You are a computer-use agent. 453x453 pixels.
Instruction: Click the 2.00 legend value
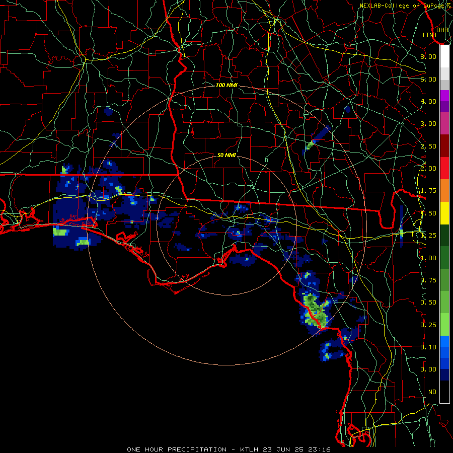[428, 169]
